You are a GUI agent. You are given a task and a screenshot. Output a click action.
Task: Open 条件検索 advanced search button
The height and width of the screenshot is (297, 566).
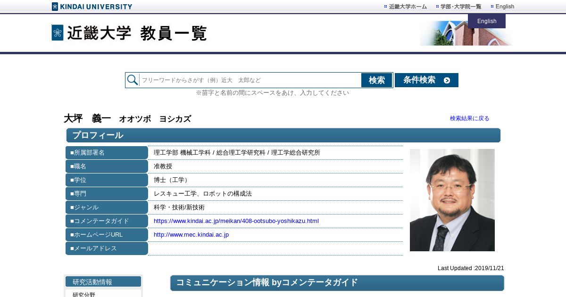click(426, 80)
